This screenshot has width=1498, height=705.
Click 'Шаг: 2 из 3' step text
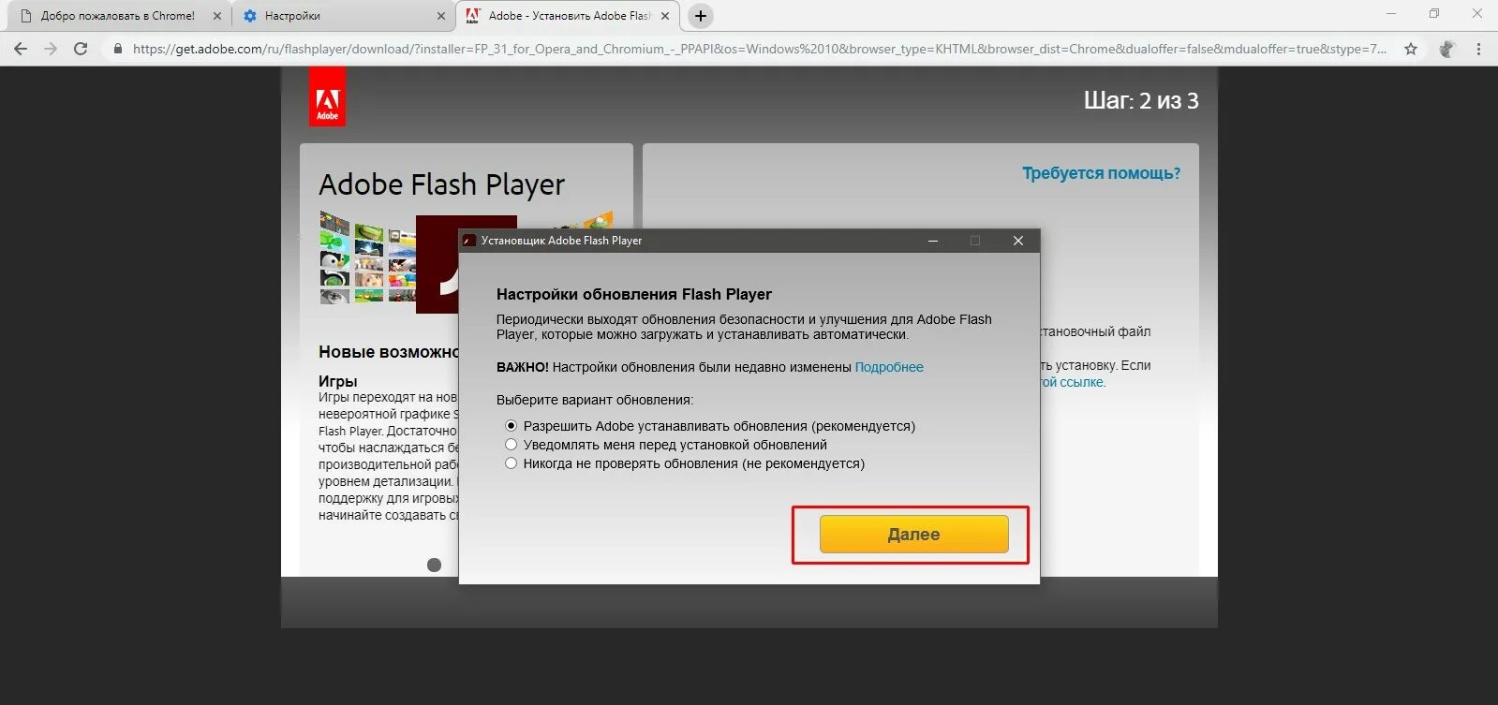(x=1141, y=101)
